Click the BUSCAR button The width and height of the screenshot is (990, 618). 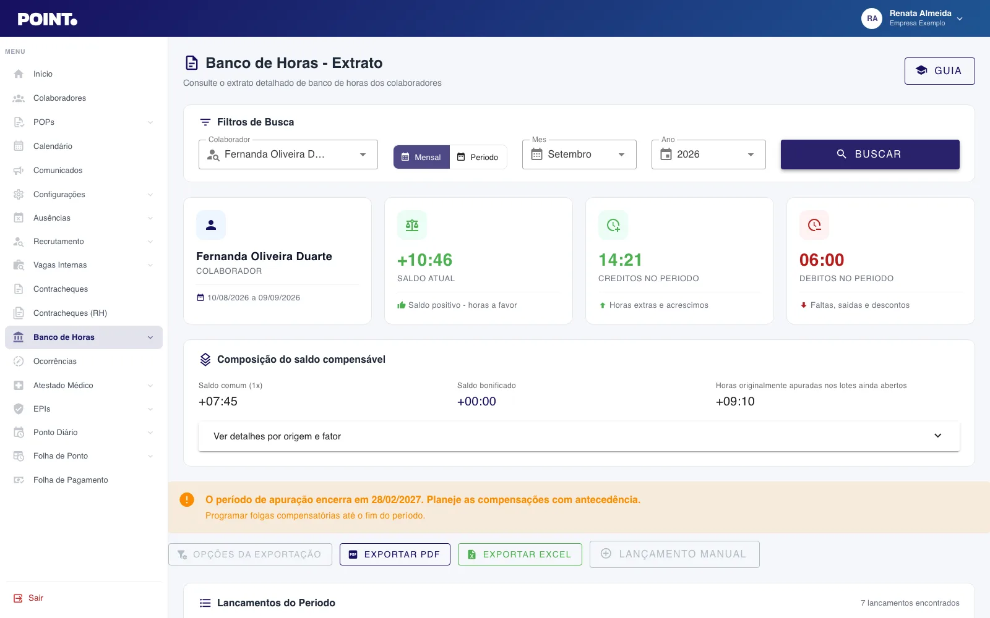click(x=870, y=154)
